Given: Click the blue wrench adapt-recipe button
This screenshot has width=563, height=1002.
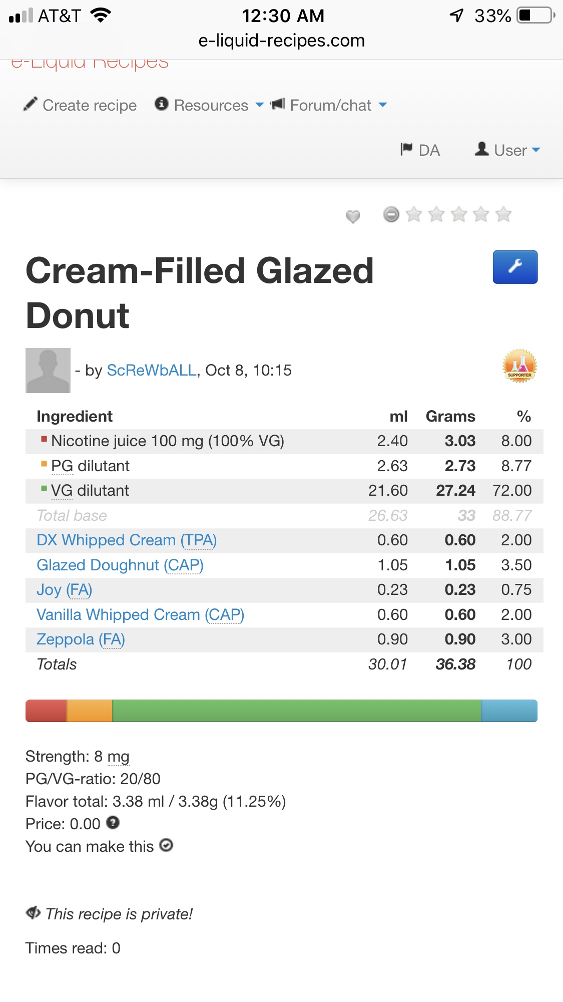Looking at the screenshot, I should pyautogui.click(x=515, y=267).
